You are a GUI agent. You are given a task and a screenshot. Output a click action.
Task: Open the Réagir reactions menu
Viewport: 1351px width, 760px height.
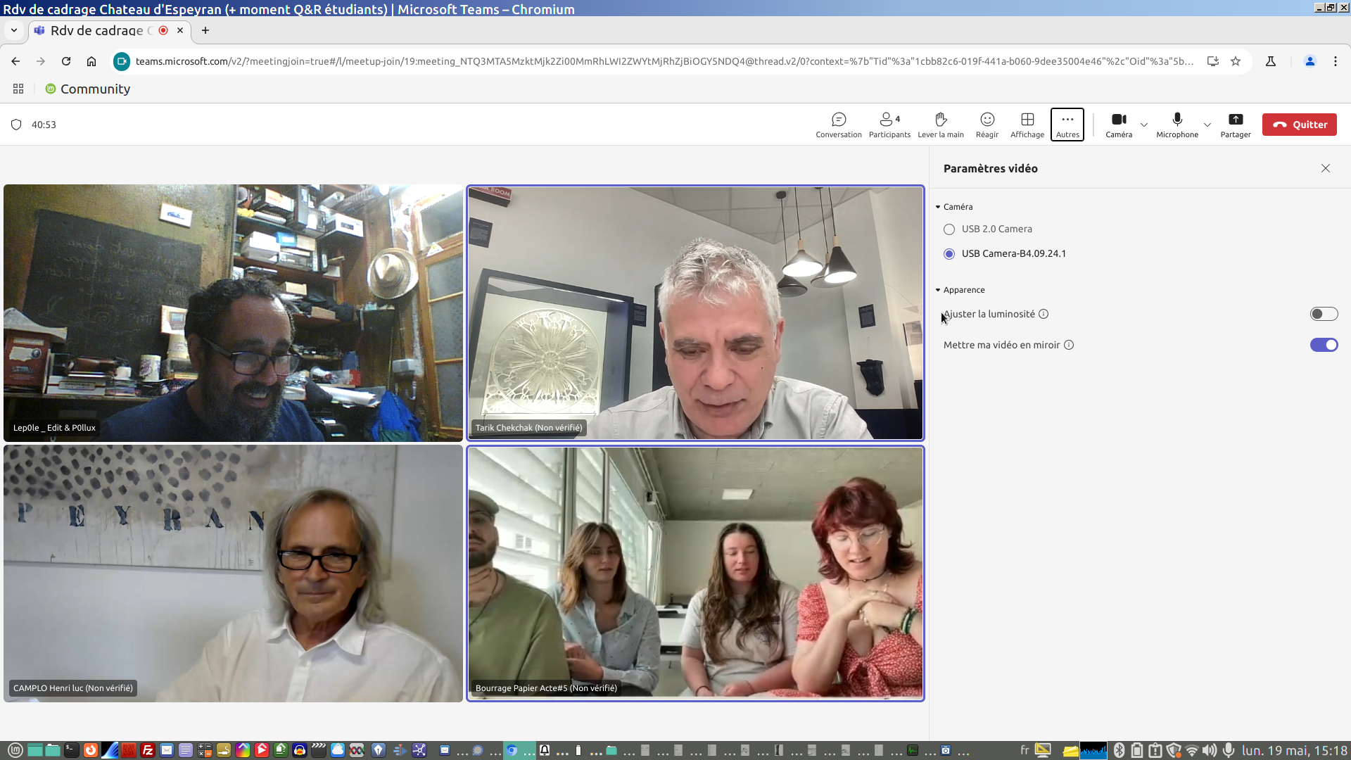(x=987, y=125)
